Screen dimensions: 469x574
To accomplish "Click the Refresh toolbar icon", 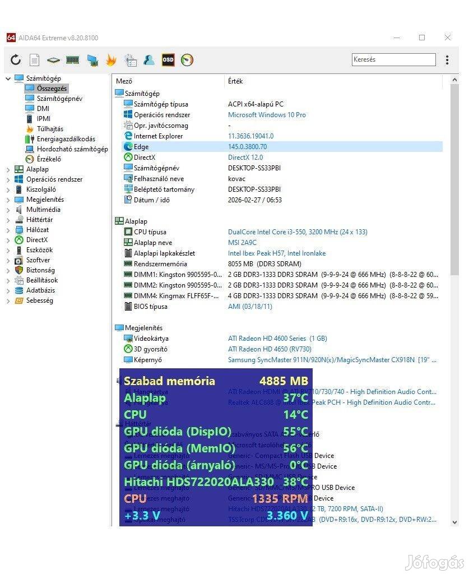I will pyautogui.click(x=16, y=60).
